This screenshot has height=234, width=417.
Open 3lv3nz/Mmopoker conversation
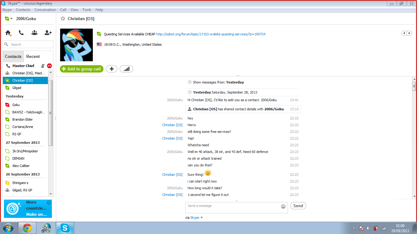pos(25,151)
